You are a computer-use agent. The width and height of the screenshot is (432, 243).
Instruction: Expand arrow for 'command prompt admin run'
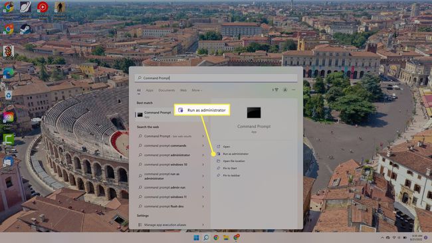click(203, 187)
